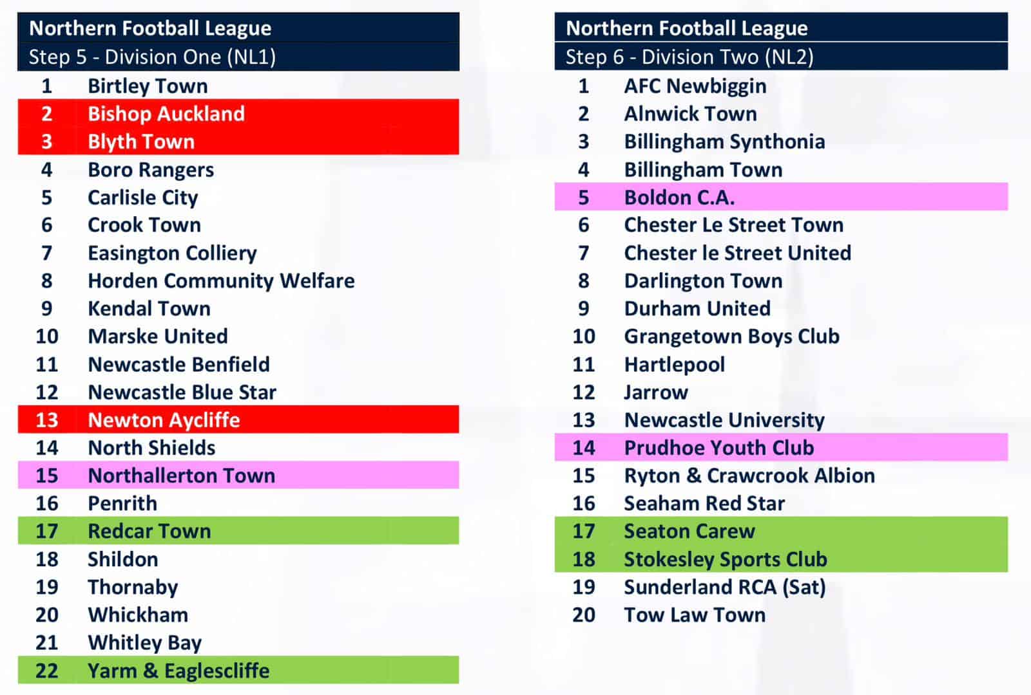
Task: Select Newton Aycliffe highlighted row
Action: click(238, 420)
